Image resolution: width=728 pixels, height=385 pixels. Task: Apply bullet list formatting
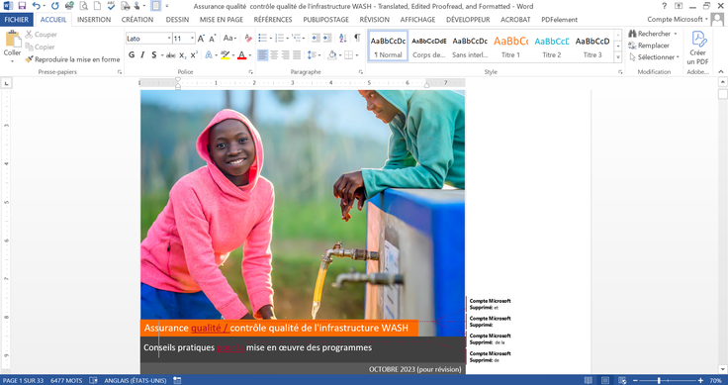tap(262, 38)
